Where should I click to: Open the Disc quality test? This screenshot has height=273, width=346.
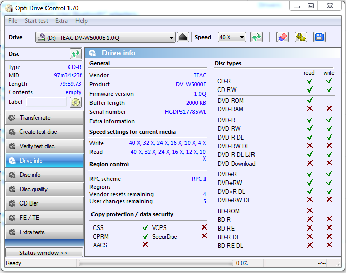click(x=44, y=189)
